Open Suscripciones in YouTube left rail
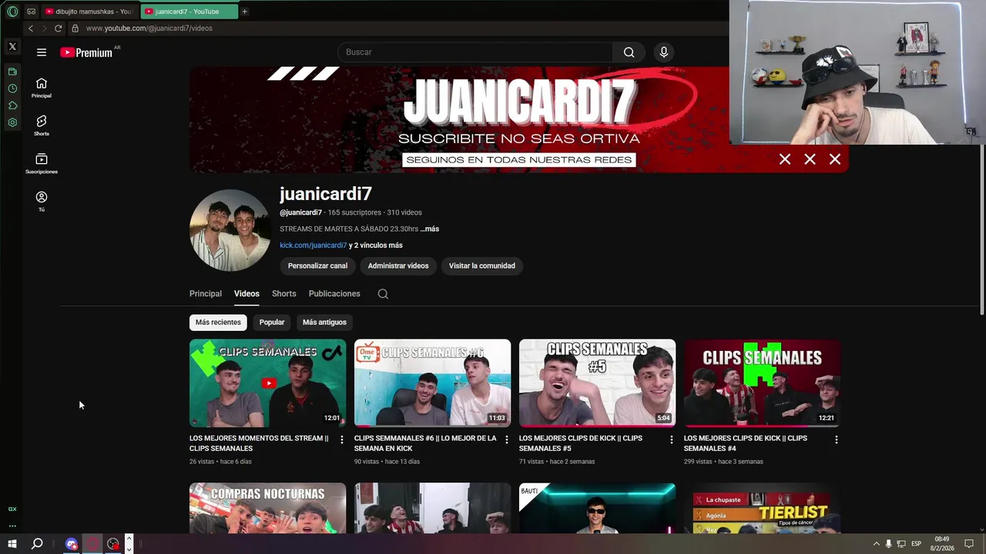Screen dimensions: 986x554 point(42,162)
